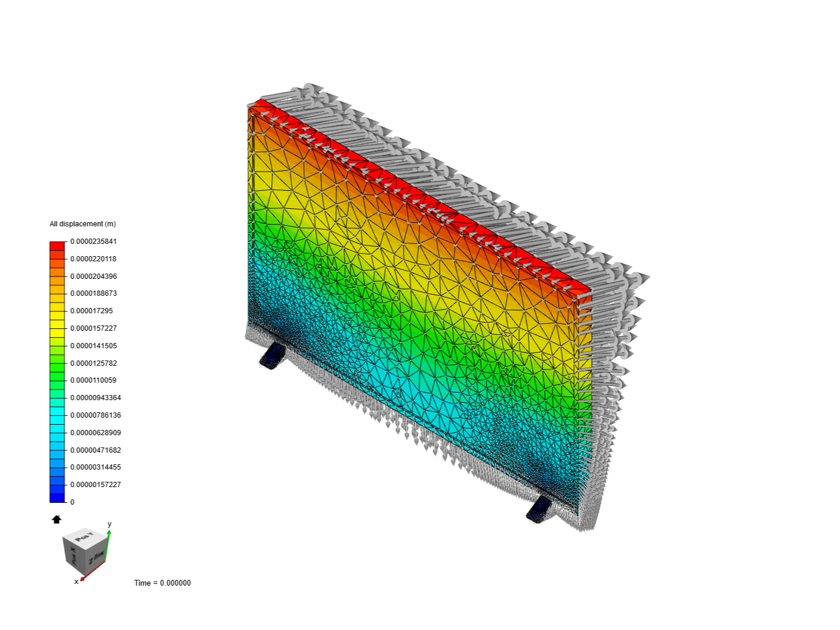Click legend value 0.0000157227
The image size is (840, 630).
click(93, 328)
